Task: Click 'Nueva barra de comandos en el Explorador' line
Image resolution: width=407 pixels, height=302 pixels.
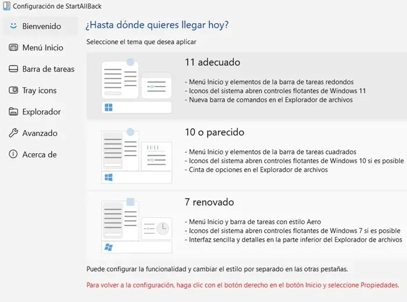Action: [269, 100]
